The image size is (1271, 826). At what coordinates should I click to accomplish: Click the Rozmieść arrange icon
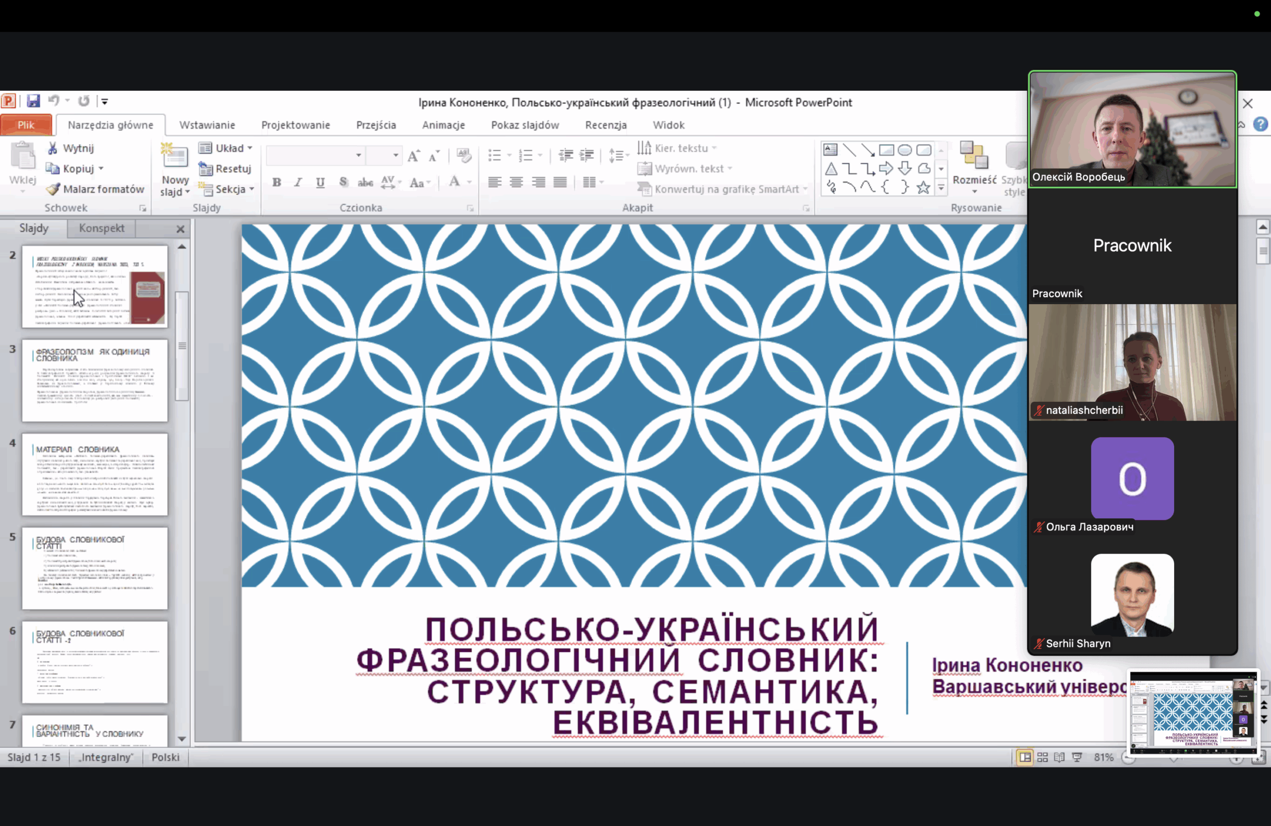(x=974, y=156)
